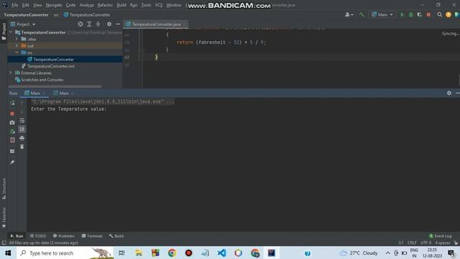Screen dimensions: 460x259
Task: Open the Run tool window button at the bottom
Action: pos(17,236)
